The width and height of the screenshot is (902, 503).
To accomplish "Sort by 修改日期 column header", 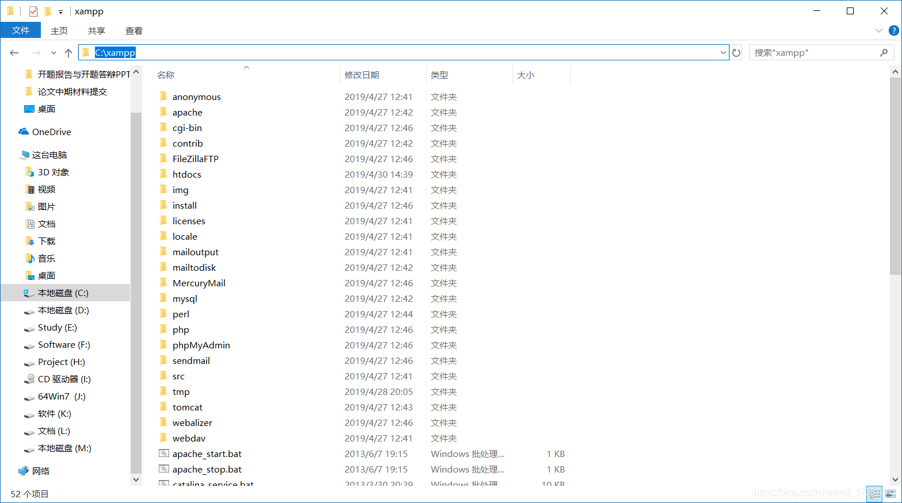I will 362,75.
